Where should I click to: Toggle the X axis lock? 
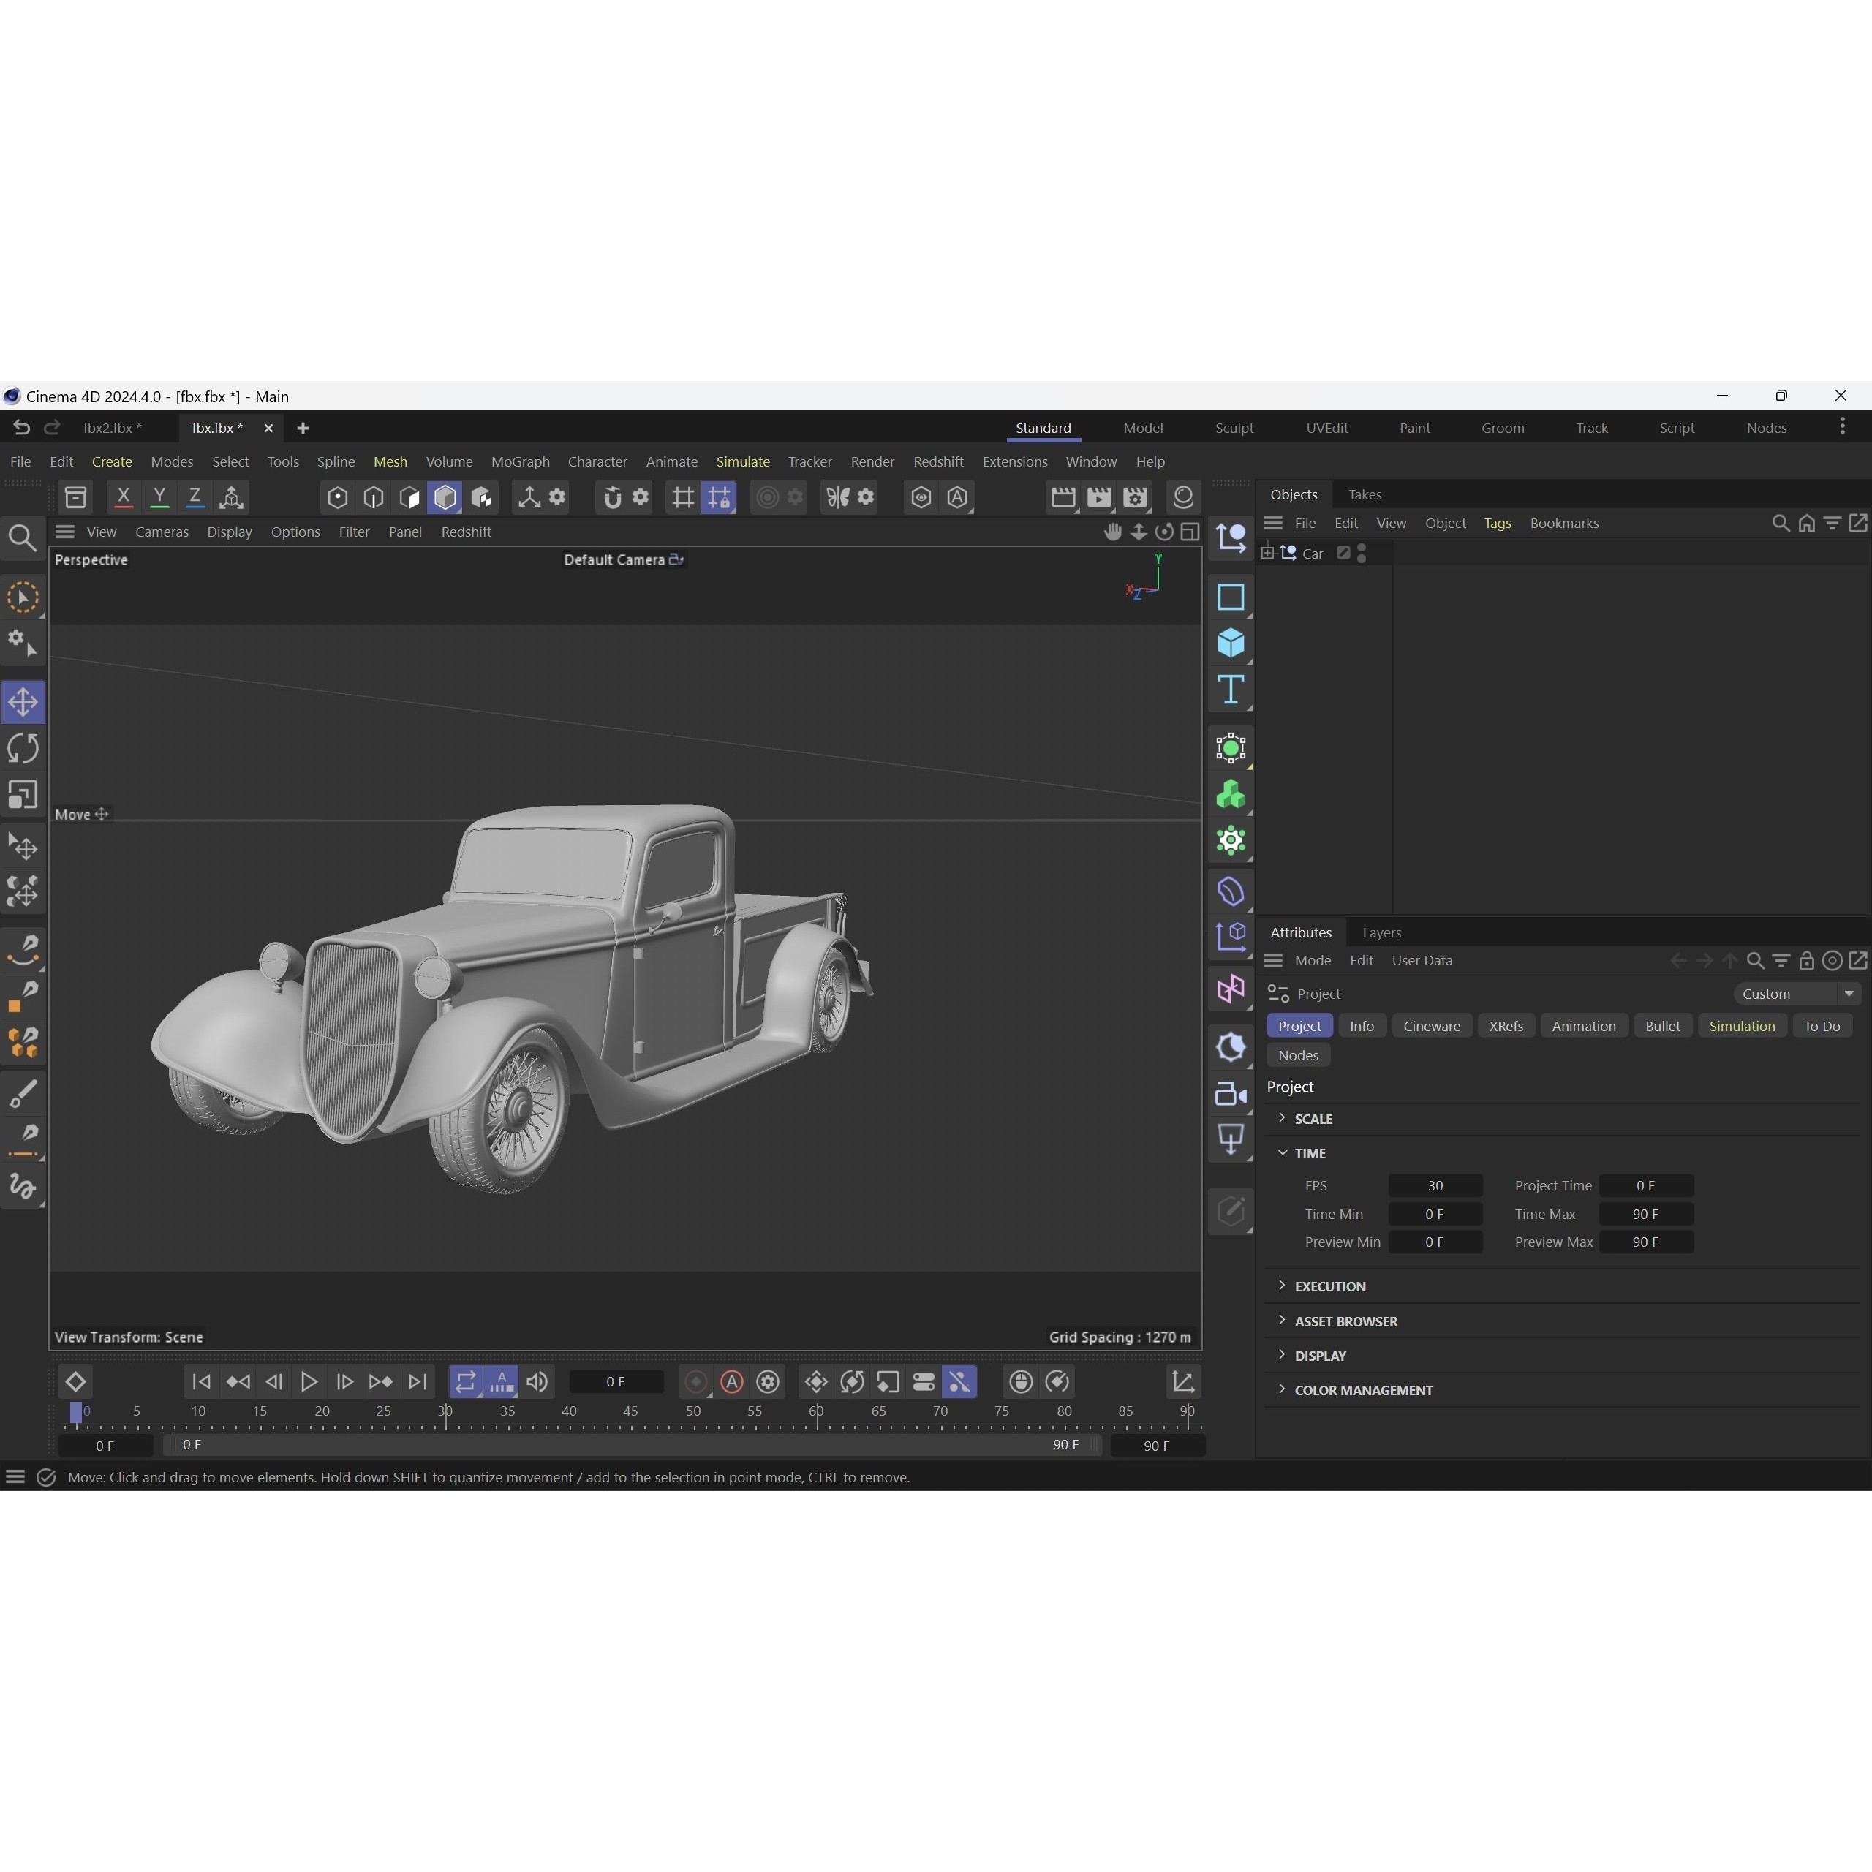pyautogui.click(x=123, y=497)
